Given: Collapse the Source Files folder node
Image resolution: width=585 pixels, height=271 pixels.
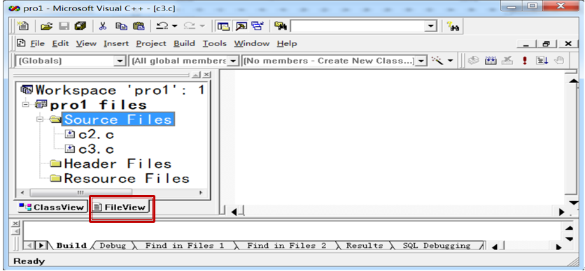Looking at the screenshot, I should tap(40, 119).
